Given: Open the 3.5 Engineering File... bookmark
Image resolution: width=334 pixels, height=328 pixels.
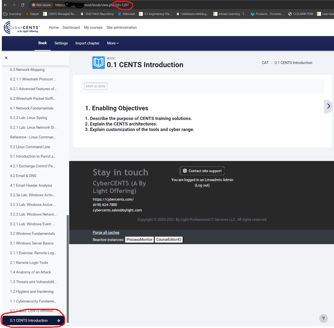Looking at the screenshot, I should 155,14.
